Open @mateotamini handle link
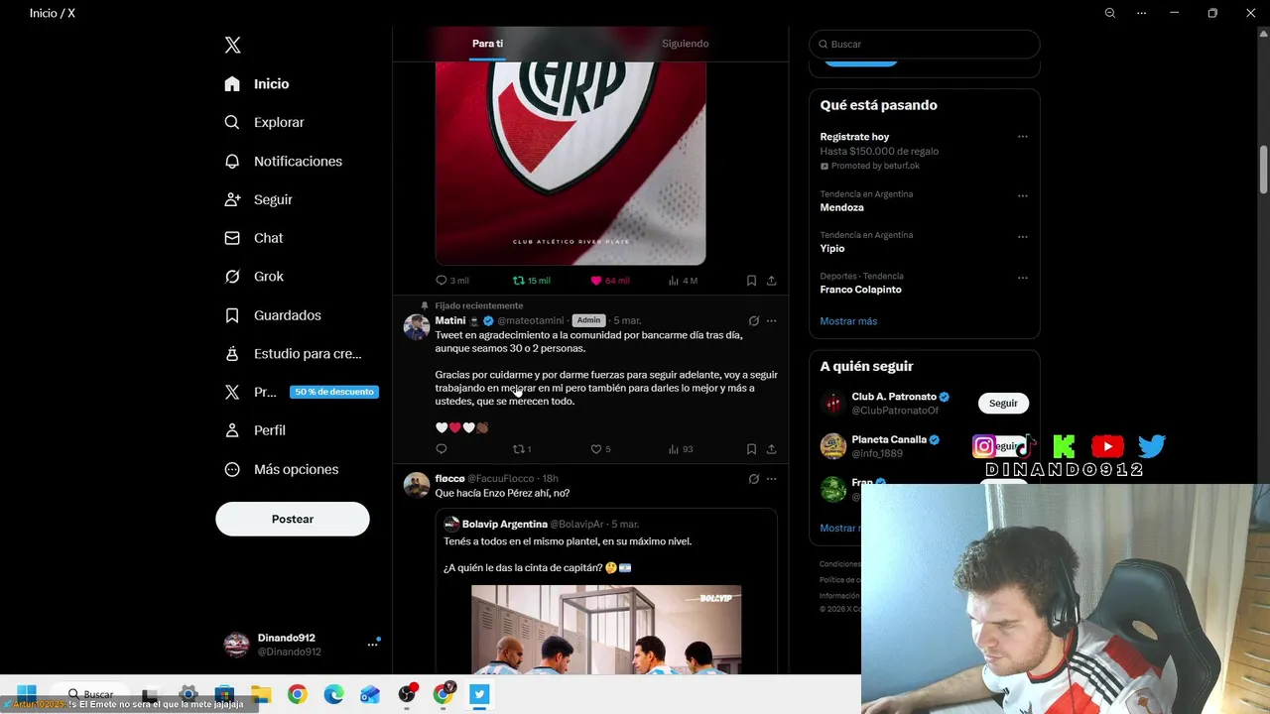The image size is (1270, 714). [530, 320]
